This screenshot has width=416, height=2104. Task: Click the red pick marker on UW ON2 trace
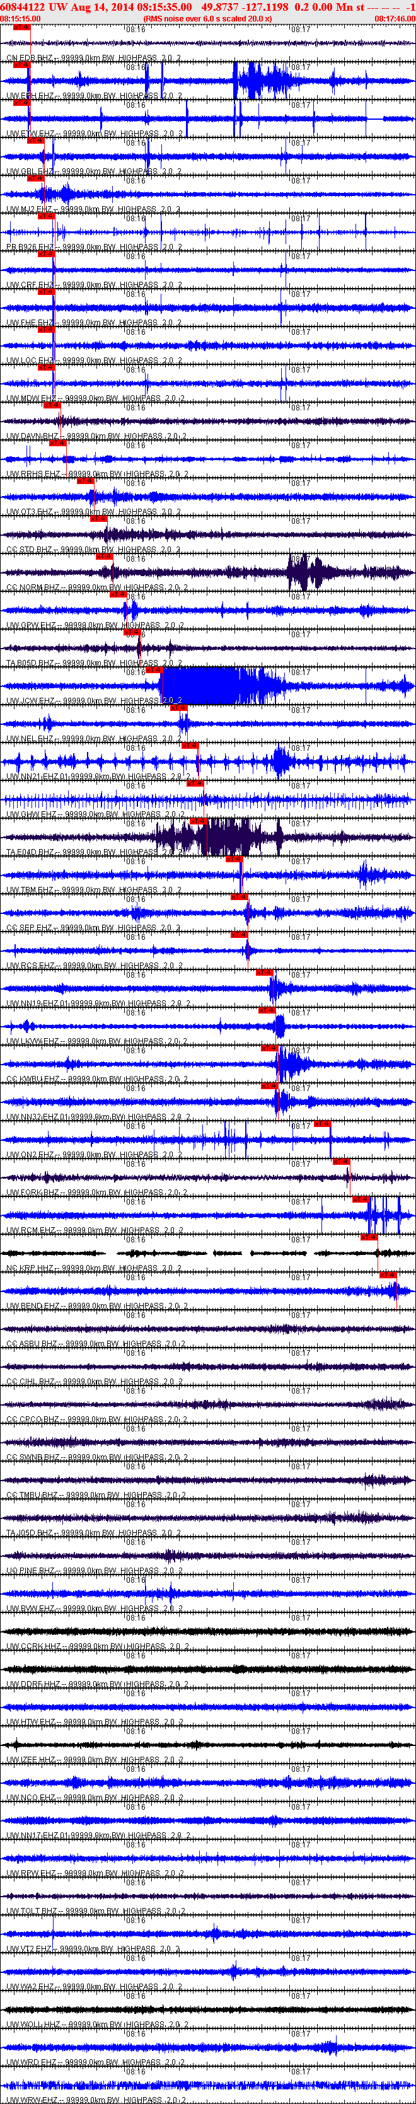click(x=322, y=1124)
